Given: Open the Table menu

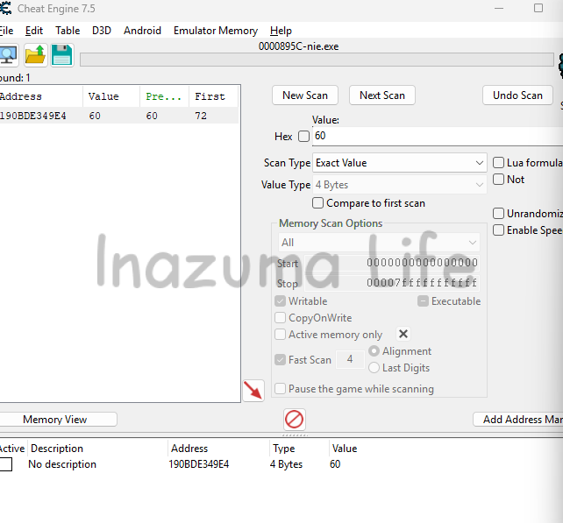Looking at the screenshot, I should click(68, 31).
